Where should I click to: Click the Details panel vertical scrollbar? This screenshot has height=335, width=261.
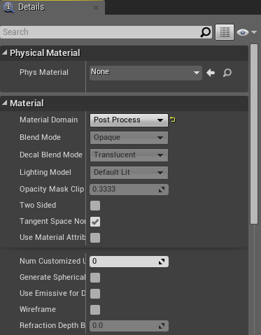[254, 134]
